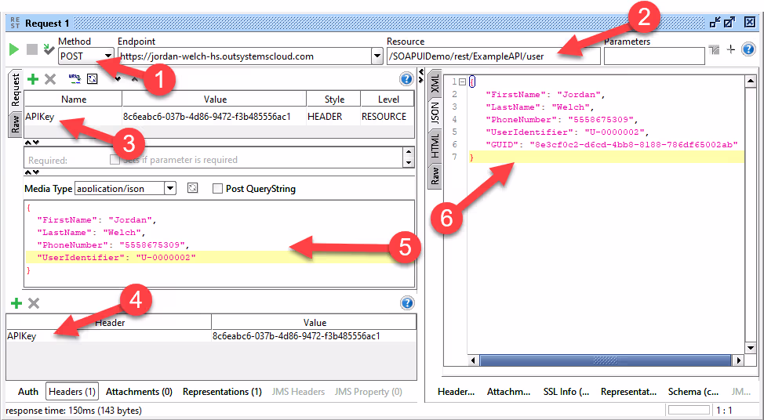Click the response time status text
Viewport: 764px width, 420px height.
point(74,411)
